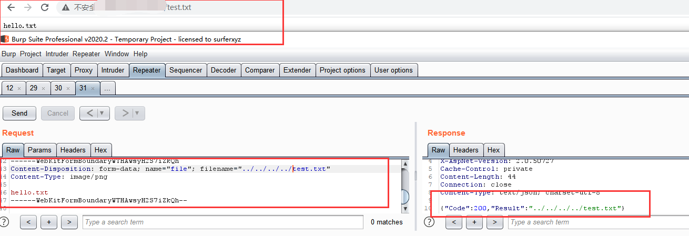
Task: Click the plus button in request search
Action: pyautogui.click(x=49, y=222)
